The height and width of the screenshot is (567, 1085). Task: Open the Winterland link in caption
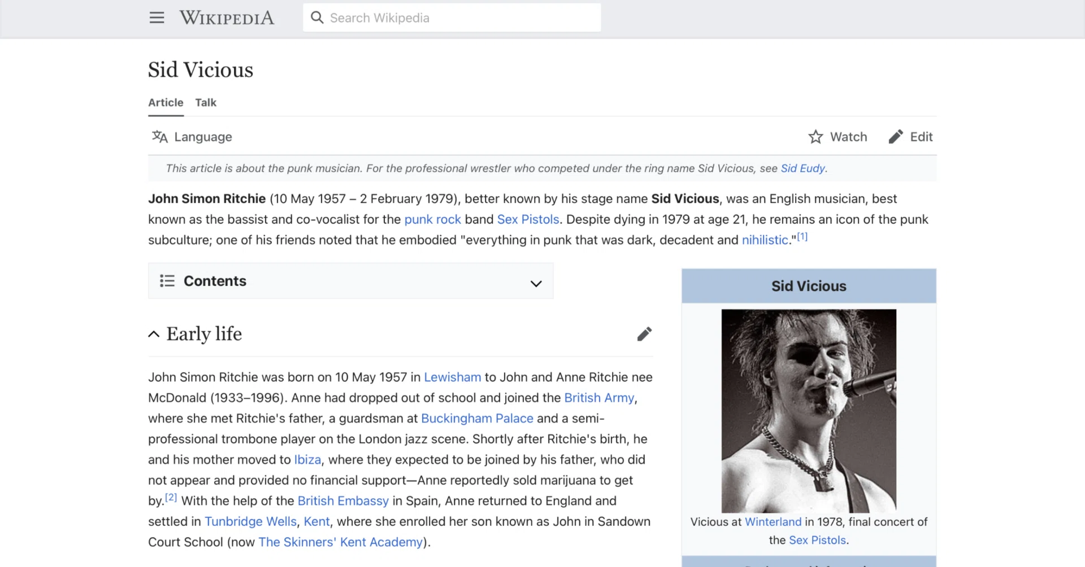pos(773,522)
